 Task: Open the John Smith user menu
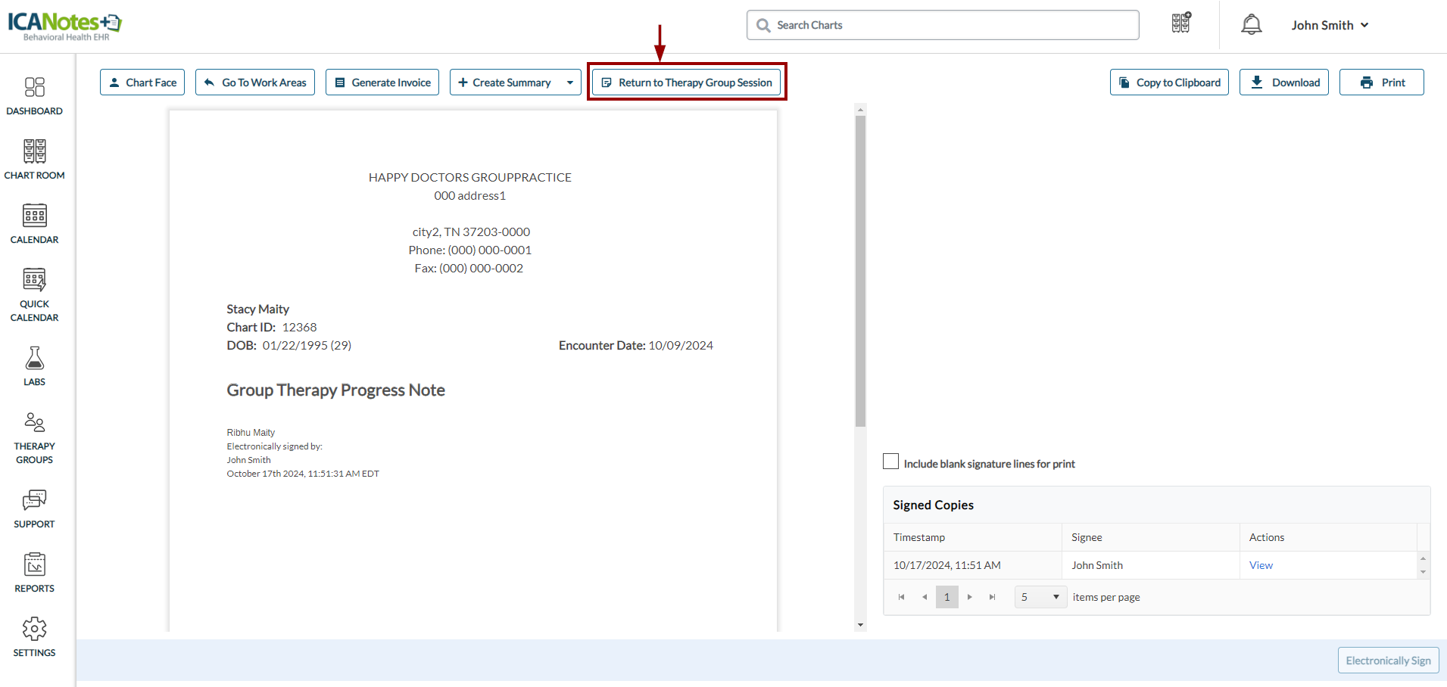[1330, 25]
